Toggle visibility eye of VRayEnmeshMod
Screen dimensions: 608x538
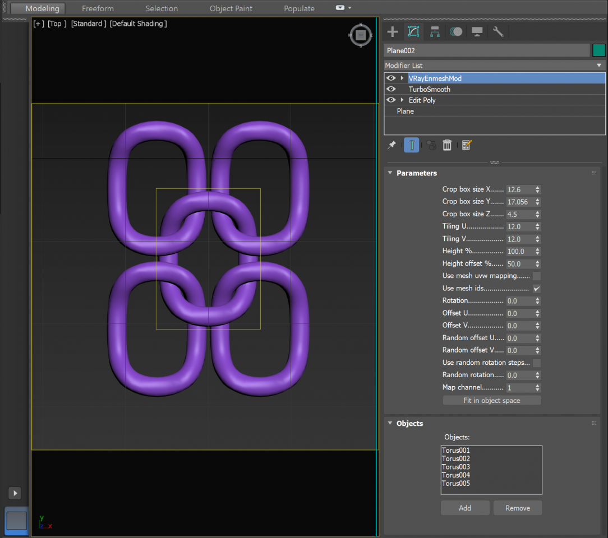(391, 78)
